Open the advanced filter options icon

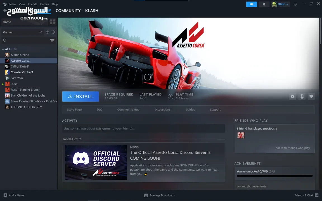52,40
